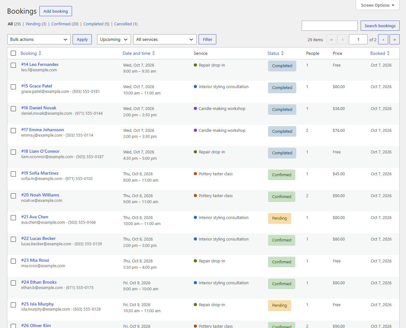Open booking #19 Sofia Martinez
The image size is (406, 328).
pyautogui.click(x=40, y=173)
